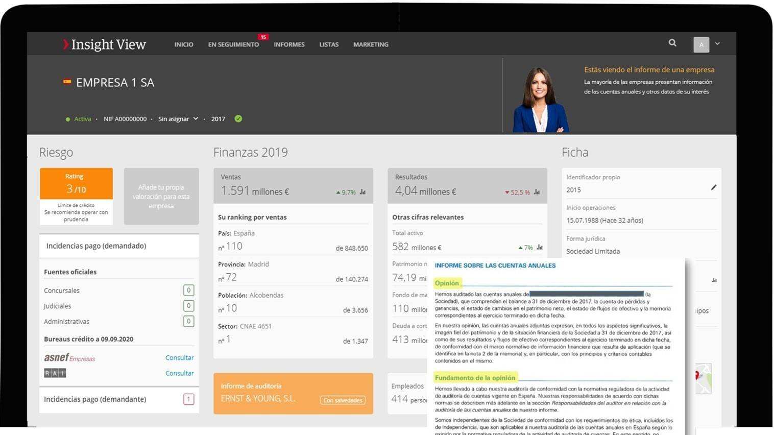Click the Judiciales count box

pos(188,306)
